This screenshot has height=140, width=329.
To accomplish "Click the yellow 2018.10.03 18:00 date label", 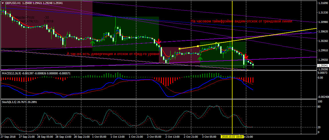I will 232,137.
